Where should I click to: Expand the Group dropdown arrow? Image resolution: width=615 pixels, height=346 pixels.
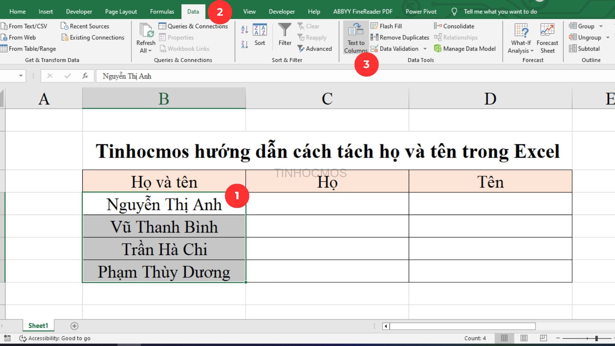pyautogui.click(x=601, y=26)
